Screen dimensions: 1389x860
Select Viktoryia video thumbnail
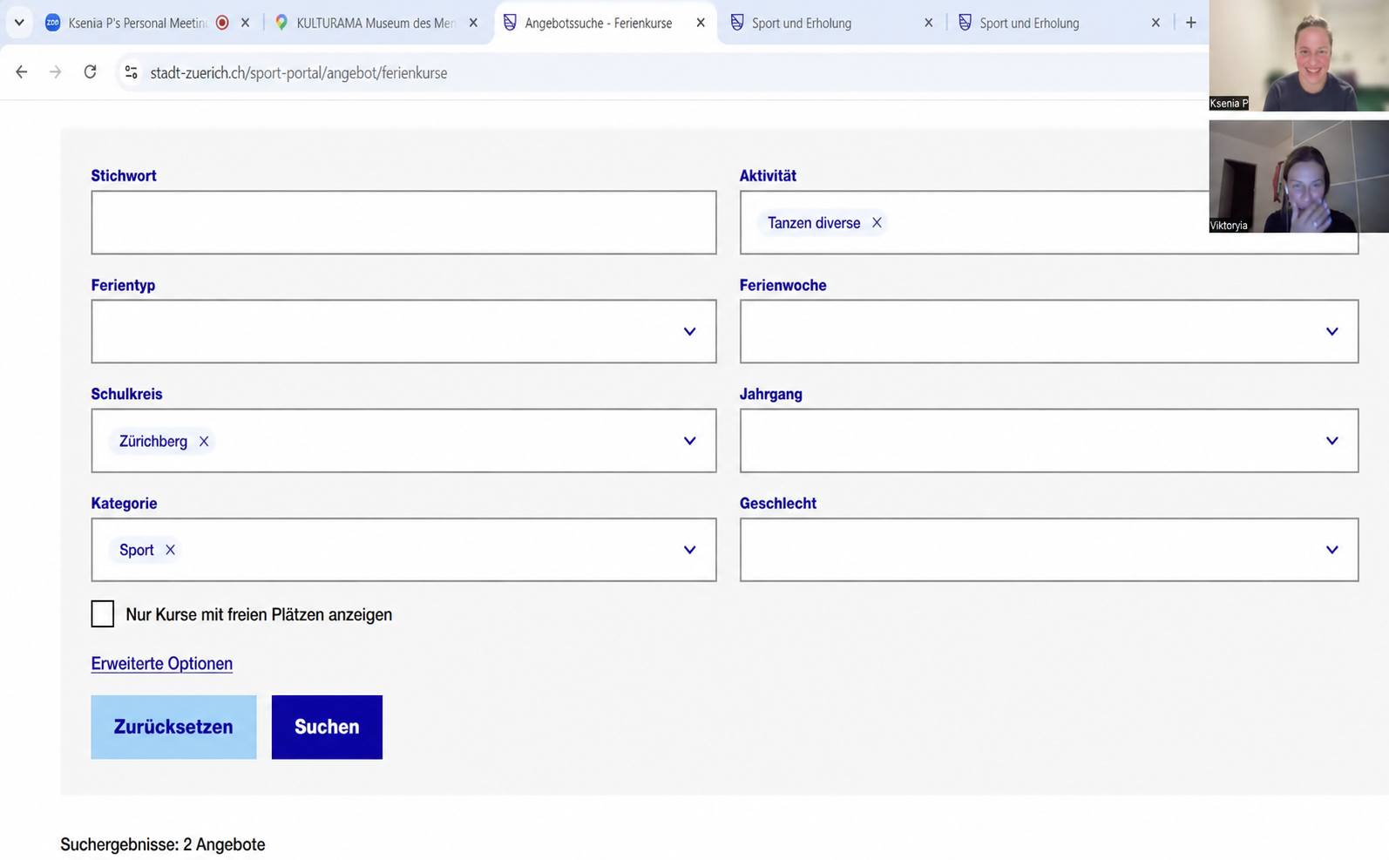[x=1298, y=177]
